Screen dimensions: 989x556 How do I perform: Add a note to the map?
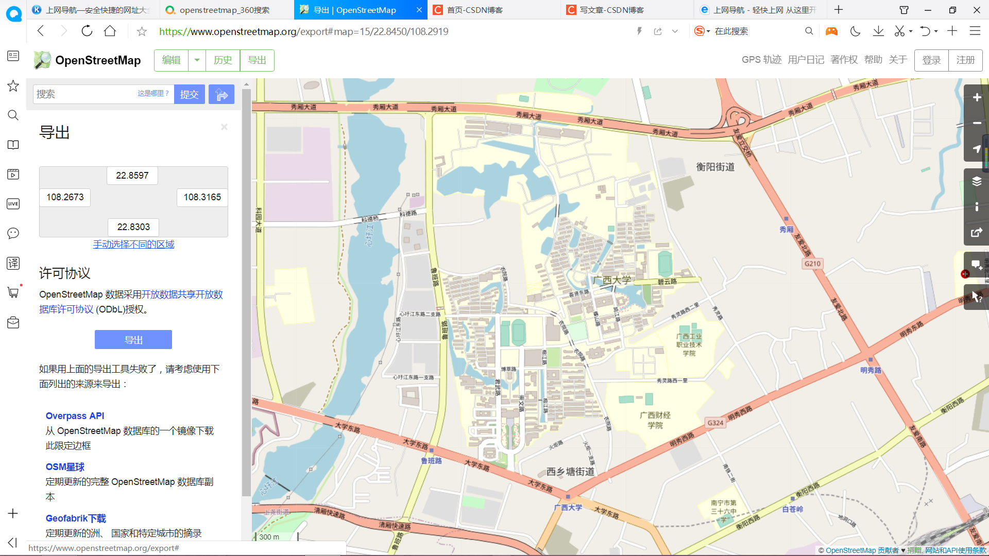pos(977,265)
